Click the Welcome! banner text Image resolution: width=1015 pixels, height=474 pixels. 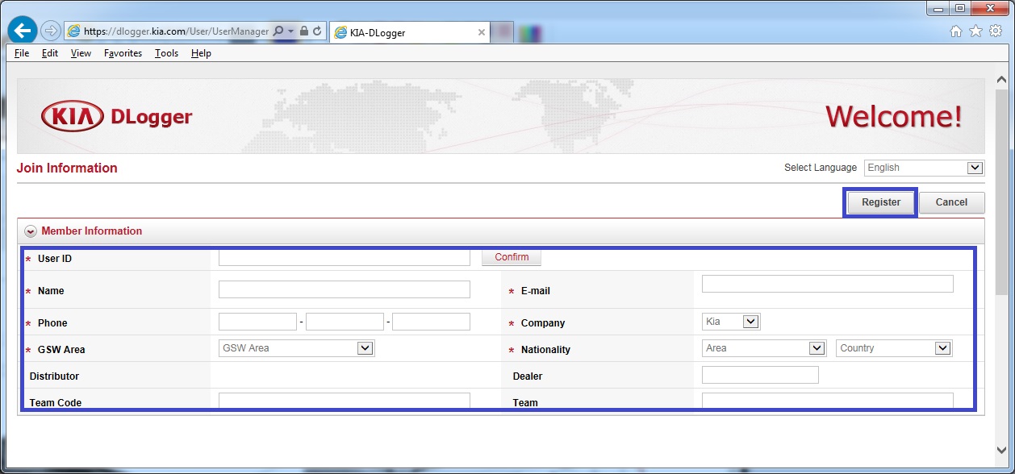[x=894, y=117]
